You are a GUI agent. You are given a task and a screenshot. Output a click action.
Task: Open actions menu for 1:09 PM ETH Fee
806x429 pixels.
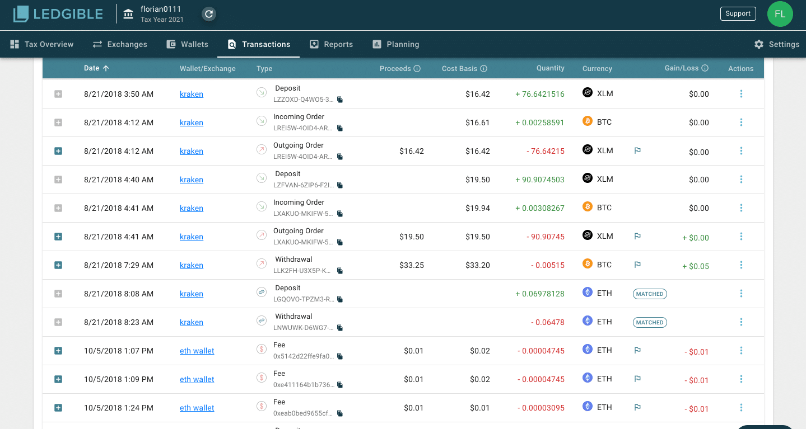click(741, 379)
